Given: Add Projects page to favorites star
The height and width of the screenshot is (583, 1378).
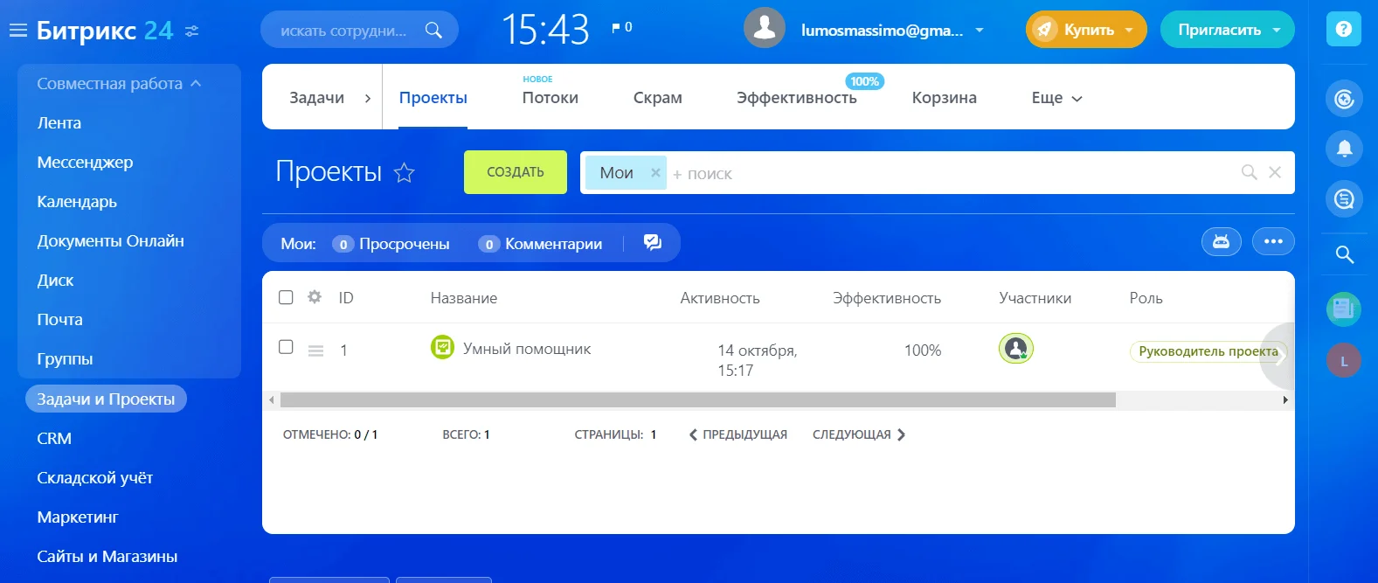Looking at the screenshot, I should pyautogui.click(x=404, y=172).
